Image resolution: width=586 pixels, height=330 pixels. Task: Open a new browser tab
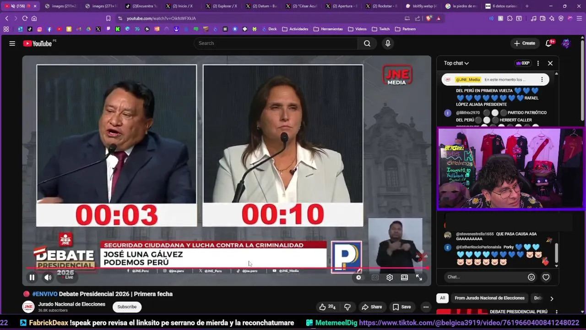[x=527, y=6]
